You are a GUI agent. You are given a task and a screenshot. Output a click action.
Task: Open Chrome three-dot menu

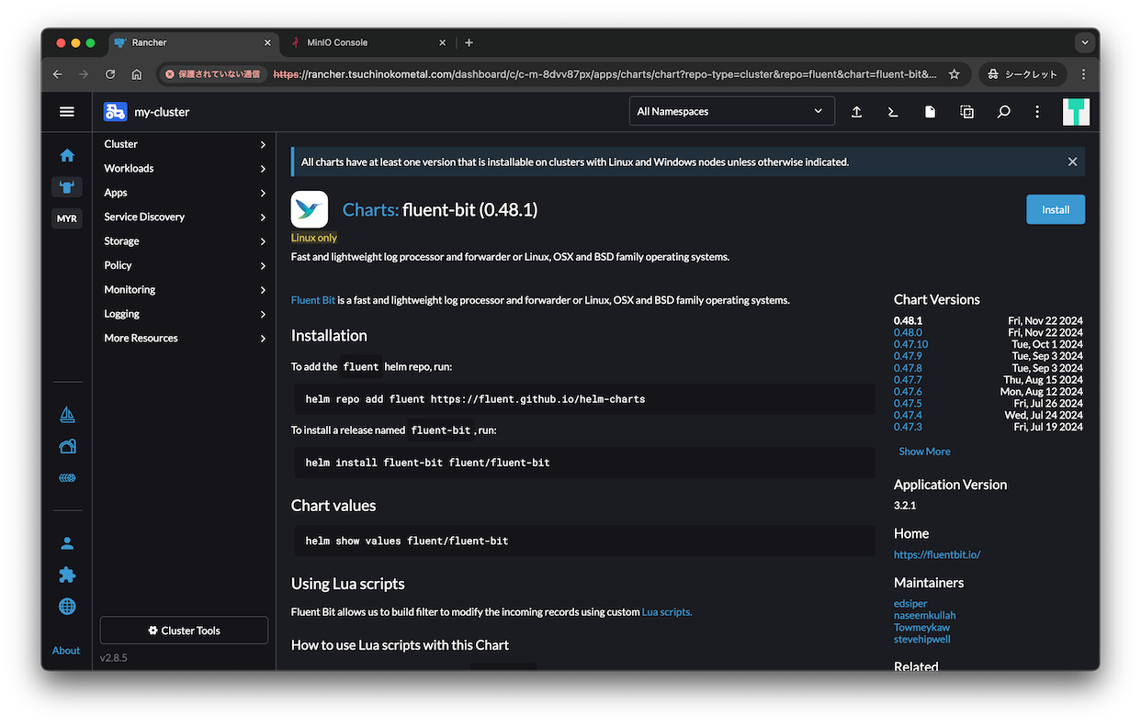click(1083, 74)
